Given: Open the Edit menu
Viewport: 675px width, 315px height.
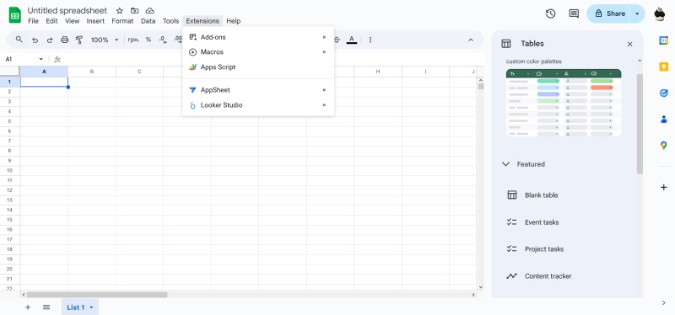Looking at the screenshot, I should 51,21.
